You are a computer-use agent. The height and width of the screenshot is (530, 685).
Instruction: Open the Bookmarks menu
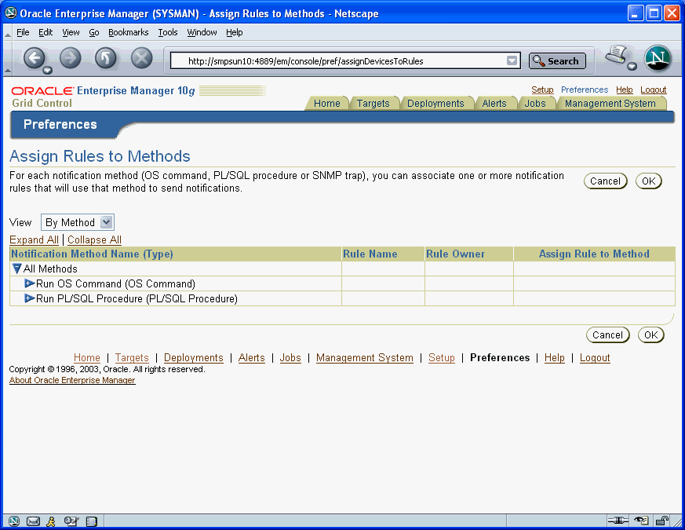tap(128, 32)
